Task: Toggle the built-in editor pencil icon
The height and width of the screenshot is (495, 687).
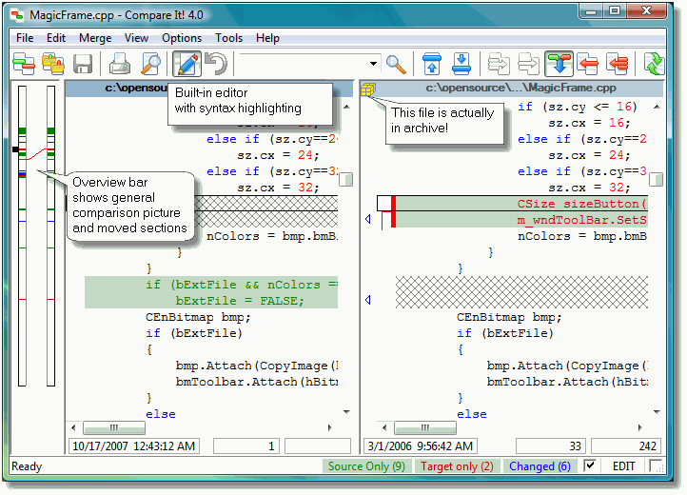Action: (x=186, y=64)
